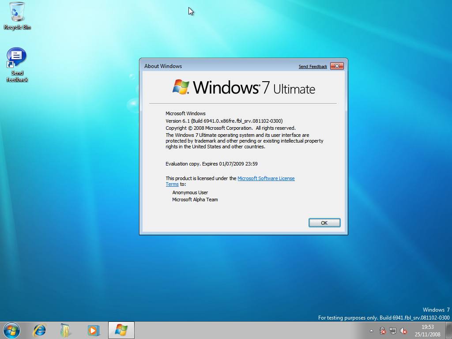The width and height of the screenshot is (452, 339).
Task: Click the 'Evaluation copy. Expires 01/07/2009' text
Action: click(211, 164)
